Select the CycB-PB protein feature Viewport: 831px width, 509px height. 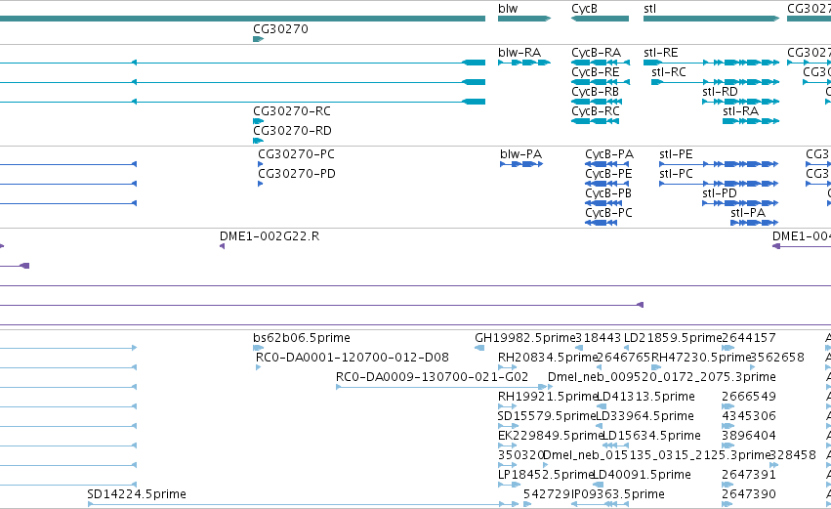point(603,203)
